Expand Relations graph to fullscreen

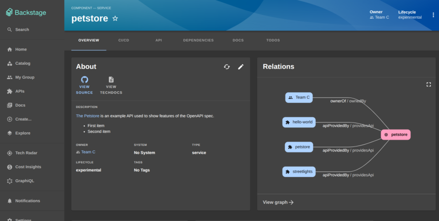pyautogui.click(x=429, y=84)
